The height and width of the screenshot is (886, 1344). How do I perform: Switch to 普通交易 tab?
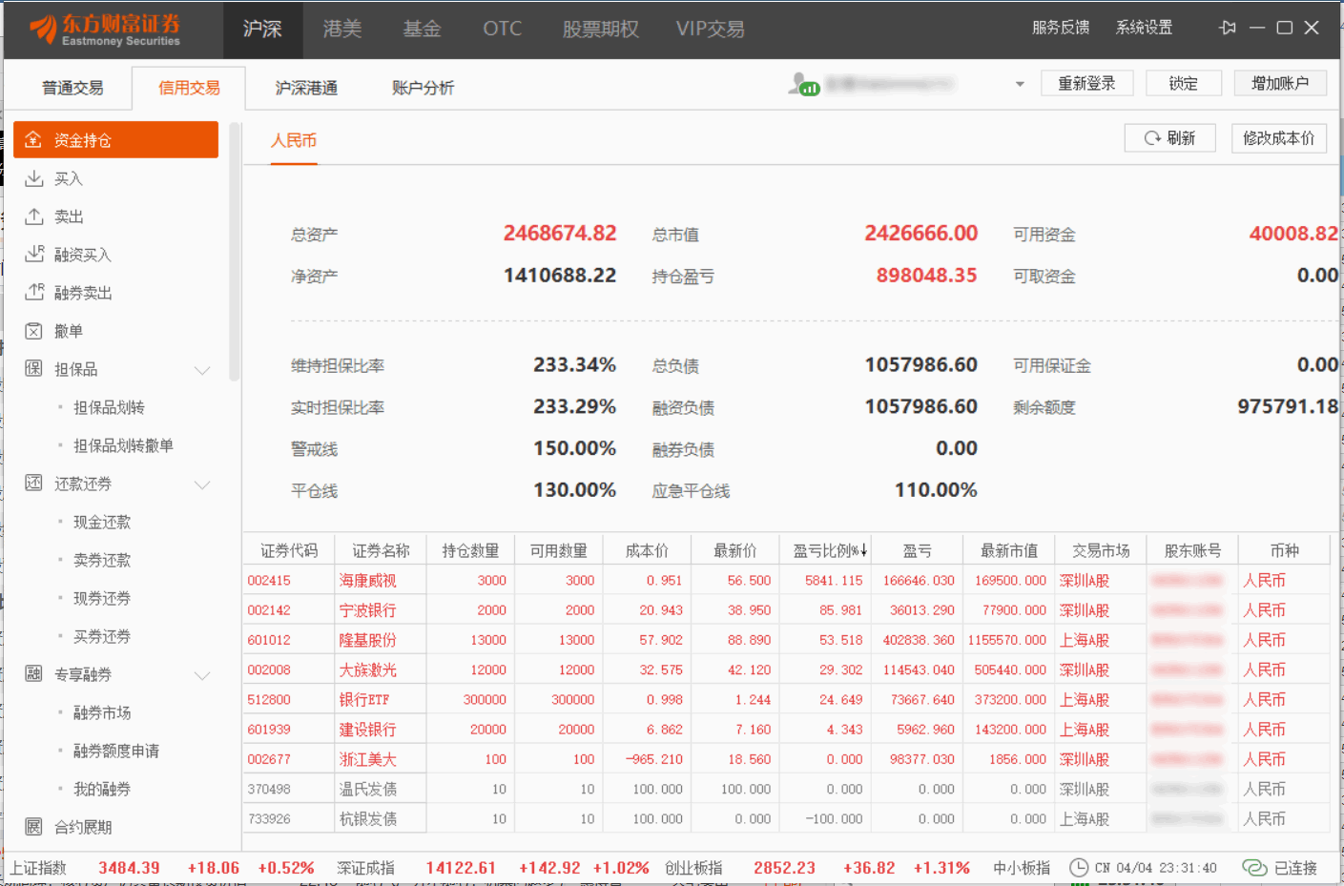pos(72,88)
